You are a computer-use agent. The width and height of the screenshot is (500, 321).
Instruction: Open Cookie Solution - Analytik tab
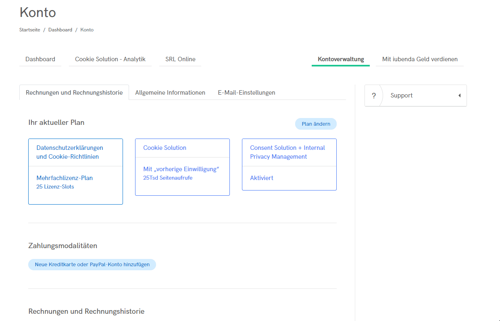pos(110,59)
